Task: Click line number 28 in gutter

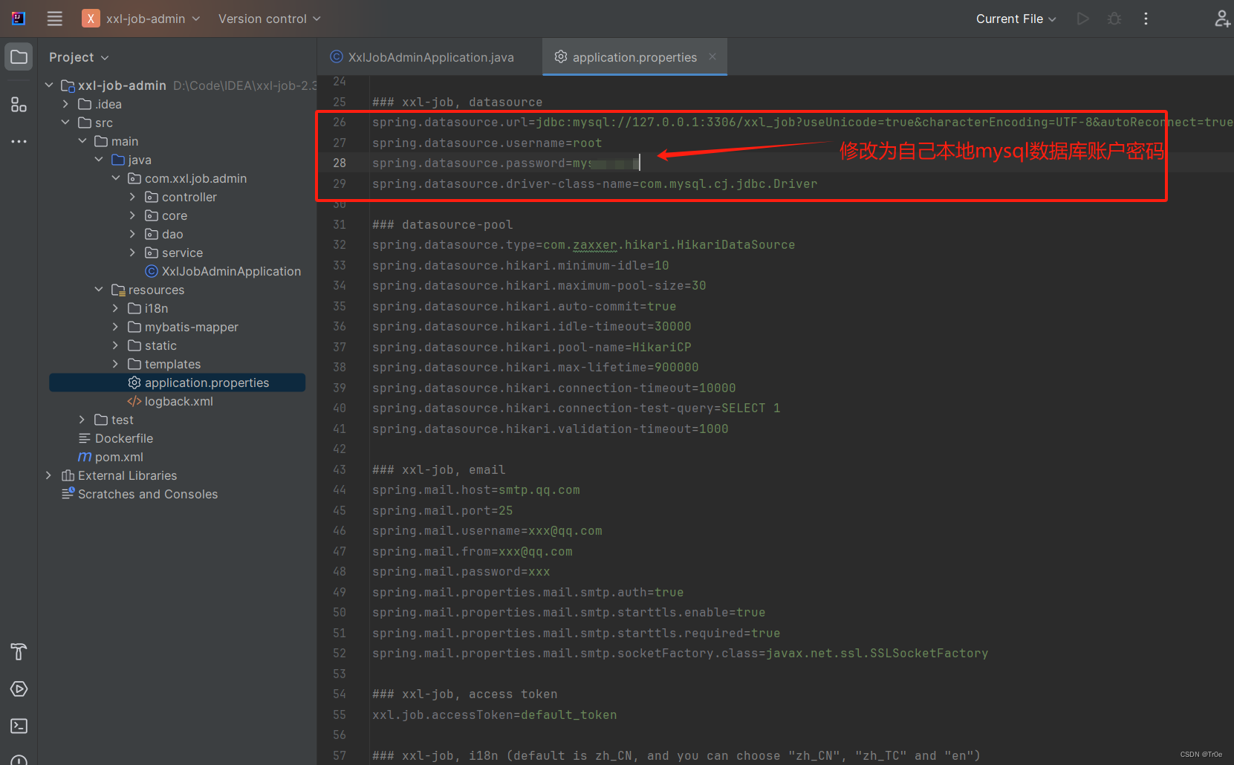Action: (340, 163)
